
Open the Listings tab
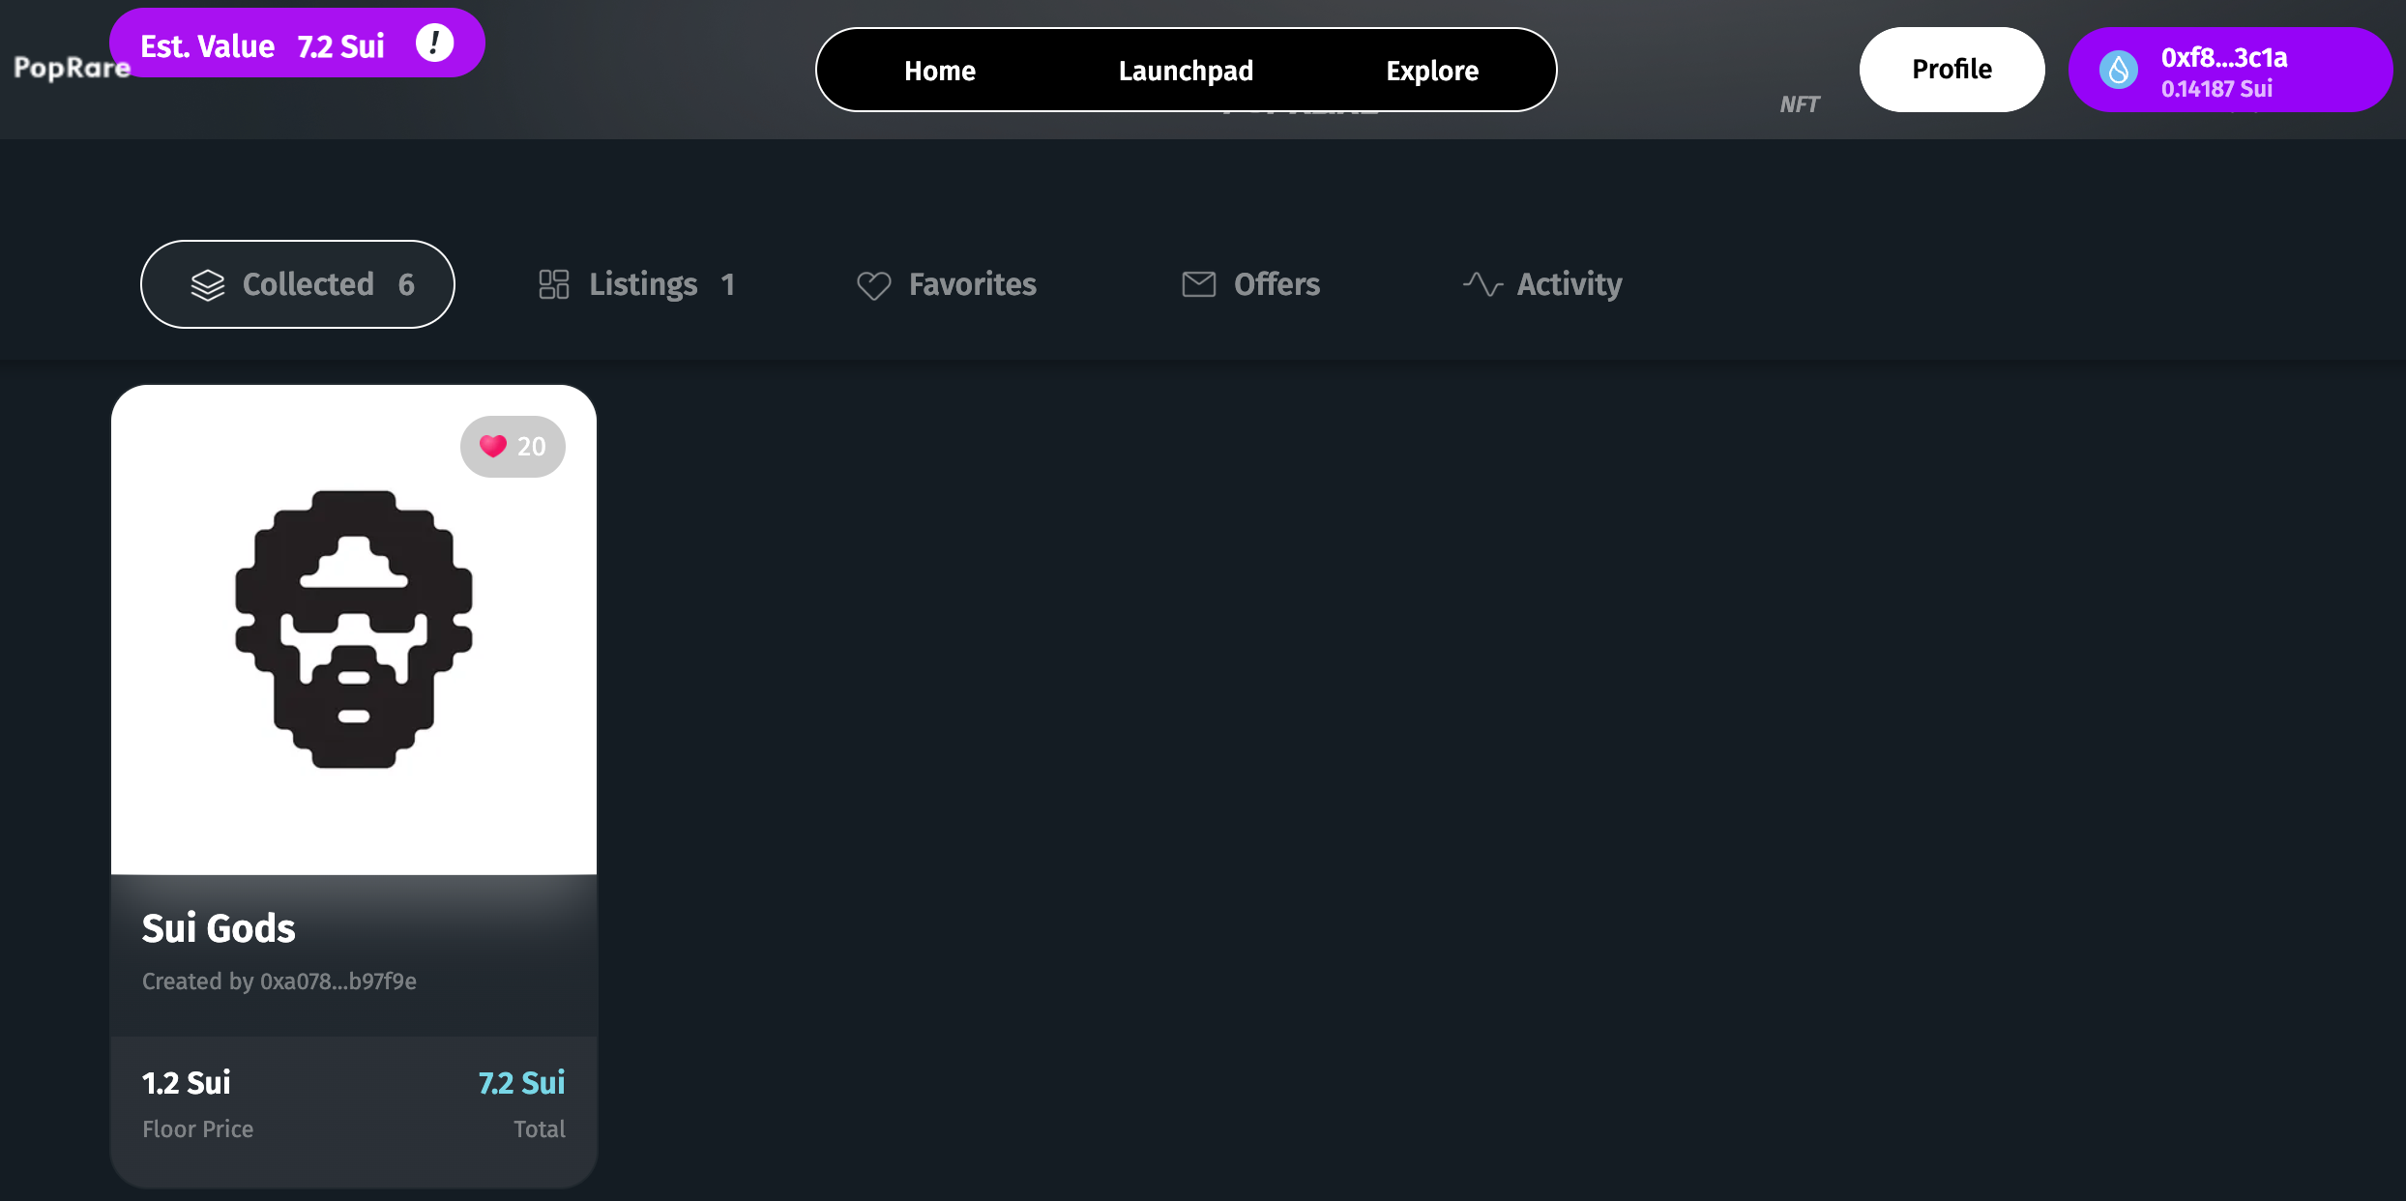tap(641, 284)
